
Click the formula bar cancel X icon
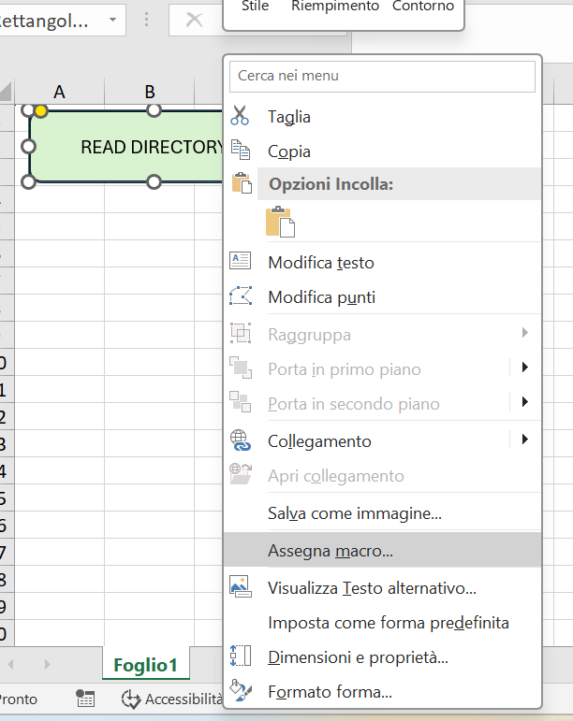pos(194,20)
